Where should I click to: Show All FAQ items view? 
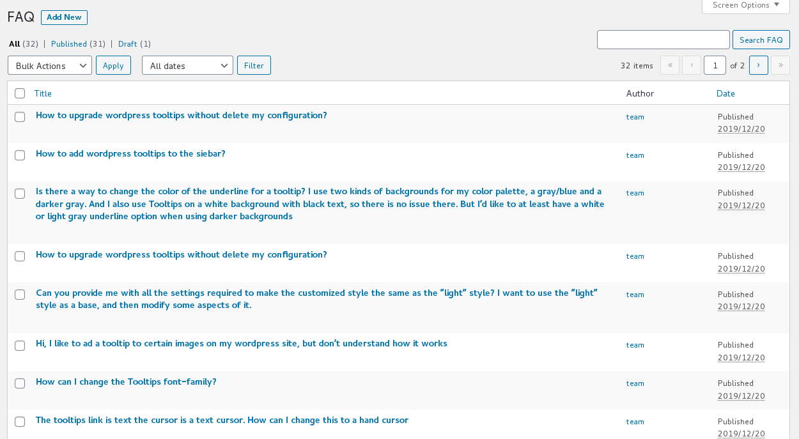coord(14,44)
